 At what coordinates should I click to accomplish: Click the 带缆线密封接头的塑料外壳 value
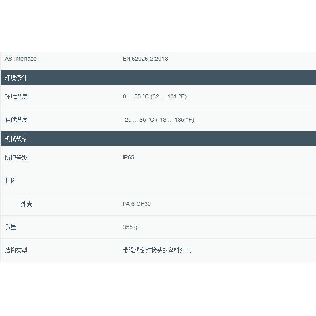[x=157, y=250]
